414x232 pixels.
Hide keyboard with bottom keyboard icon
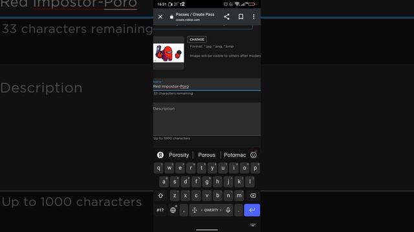[253, 225]
